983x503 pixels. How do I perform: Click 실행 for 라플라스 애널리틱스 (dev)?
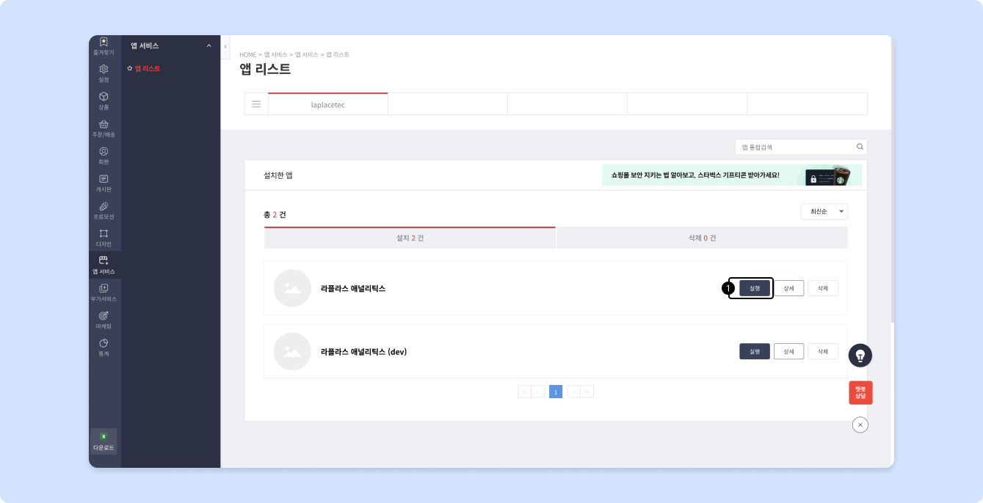click(754, 352)
